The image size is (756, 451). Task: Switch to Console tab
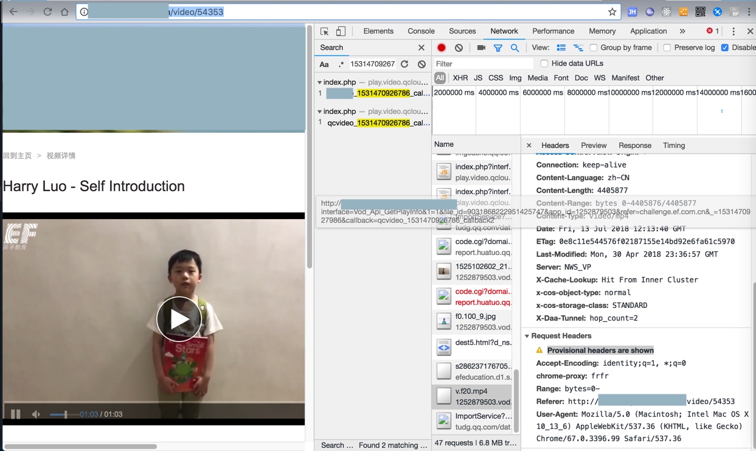(x=421, y=31)
